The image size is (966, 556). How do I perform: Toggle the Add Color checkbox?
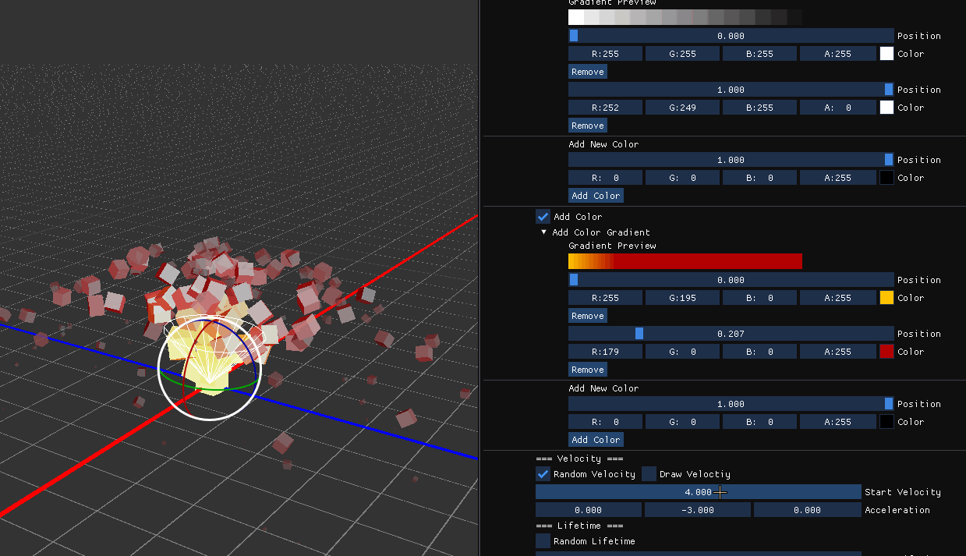point(543,217)
